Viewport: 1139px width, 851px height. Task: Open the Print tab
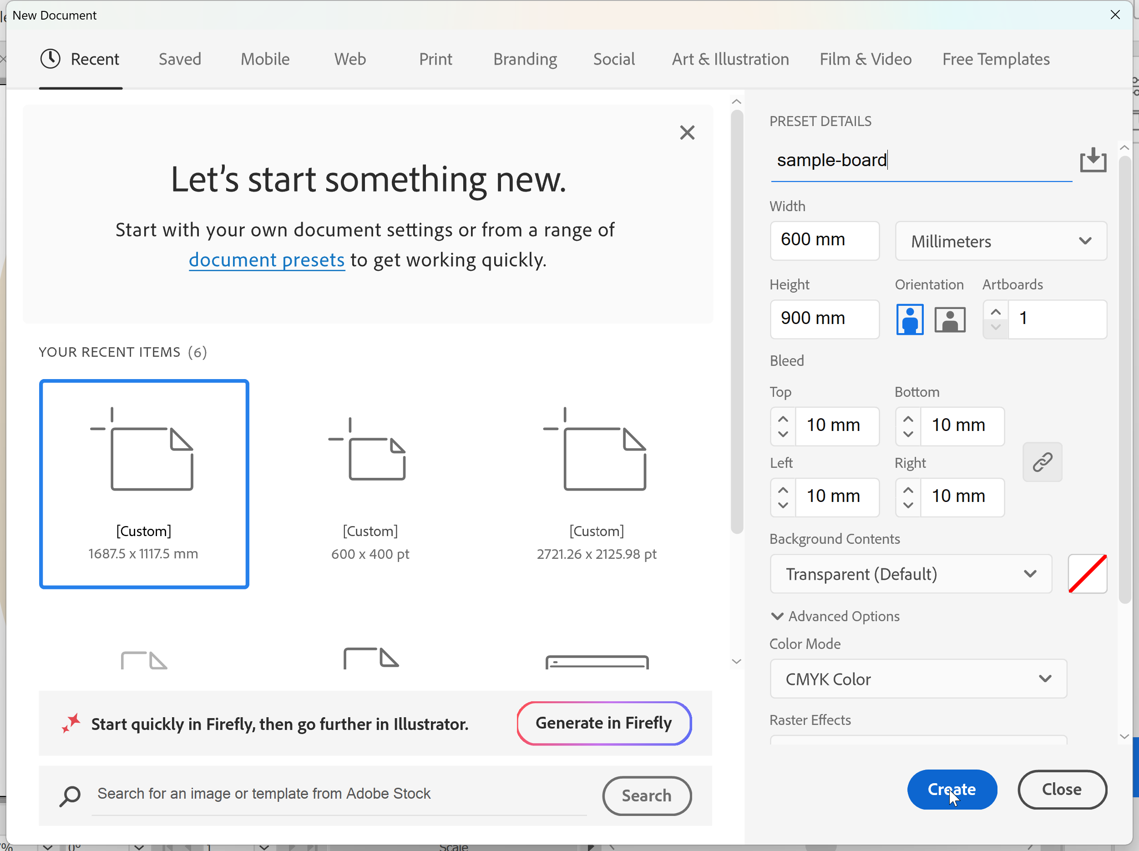(x=435, y=59)
